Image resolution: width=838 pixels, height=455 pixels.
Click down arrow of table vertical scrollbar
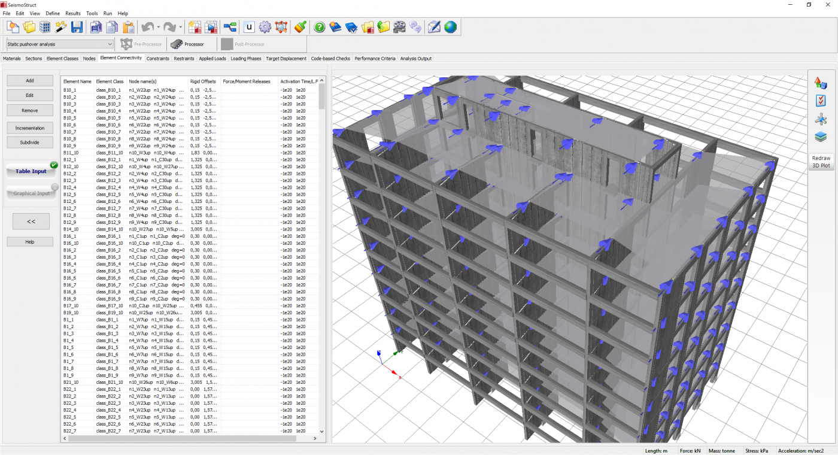click(x=322, y=431)
